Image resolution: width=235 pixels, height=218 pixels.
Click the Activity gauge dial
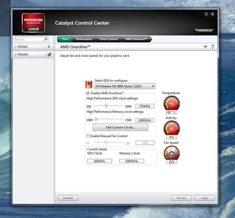coord(171,128)
